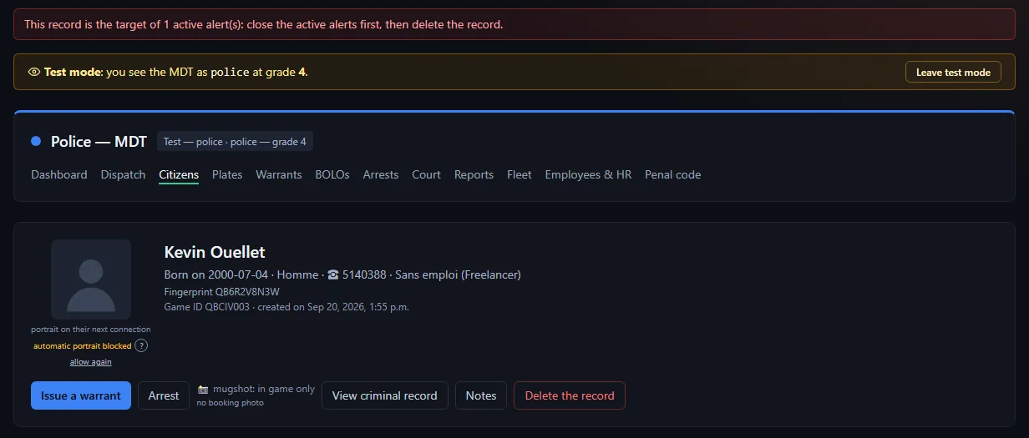Screen dimensions: 1029x438
Task: Click the Kevin Ouellet name heading
Action: [215, 252]
